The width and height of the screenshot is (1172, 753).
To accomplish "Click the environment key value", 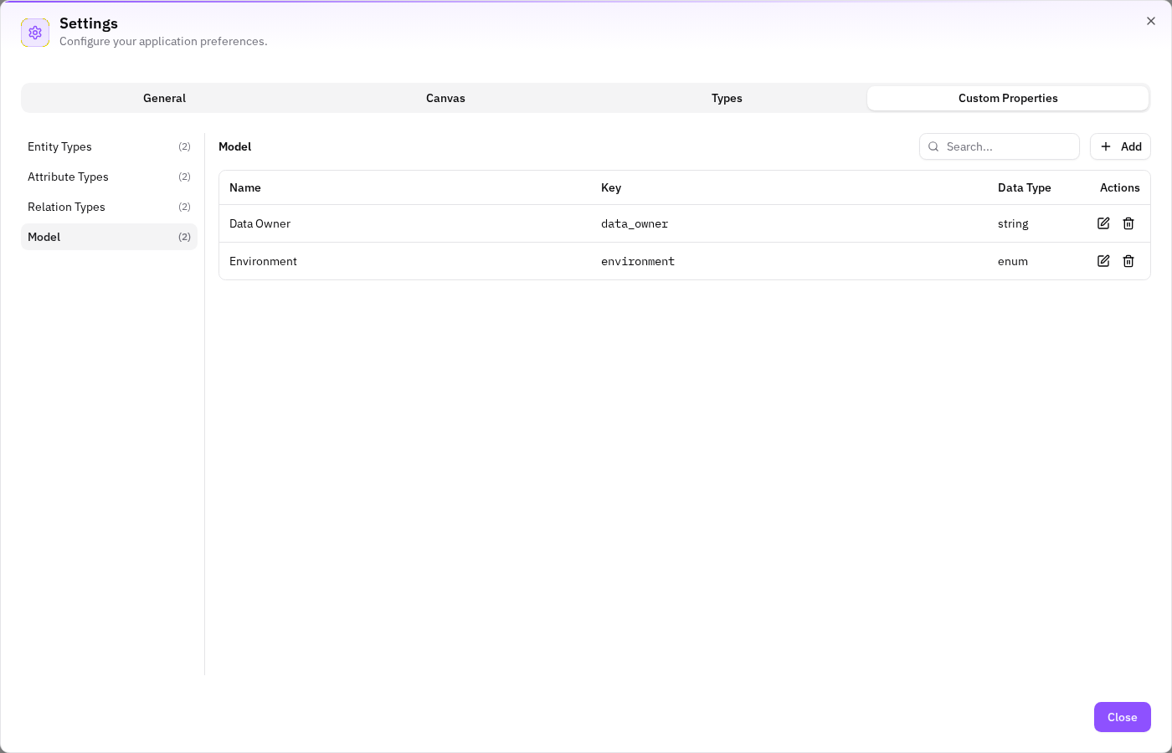I will point(638,262).
